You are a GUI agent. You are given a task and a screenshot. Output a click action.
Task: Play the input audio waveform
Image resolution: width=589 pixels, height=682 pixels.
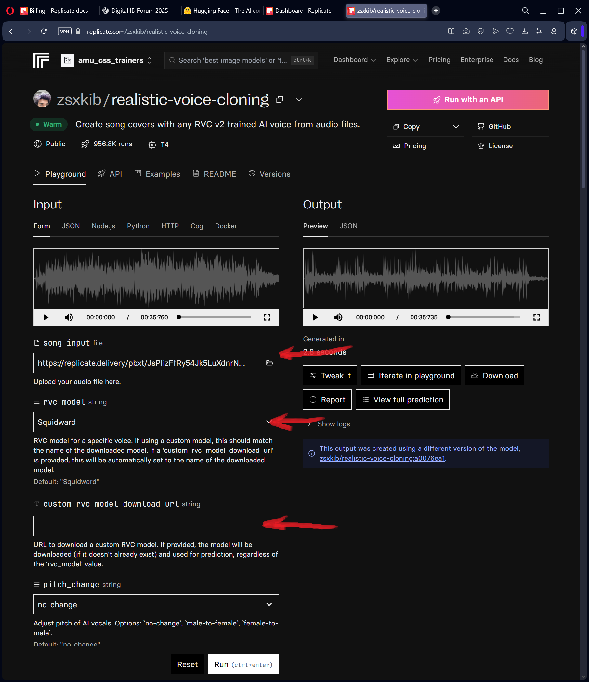(46, 317)
